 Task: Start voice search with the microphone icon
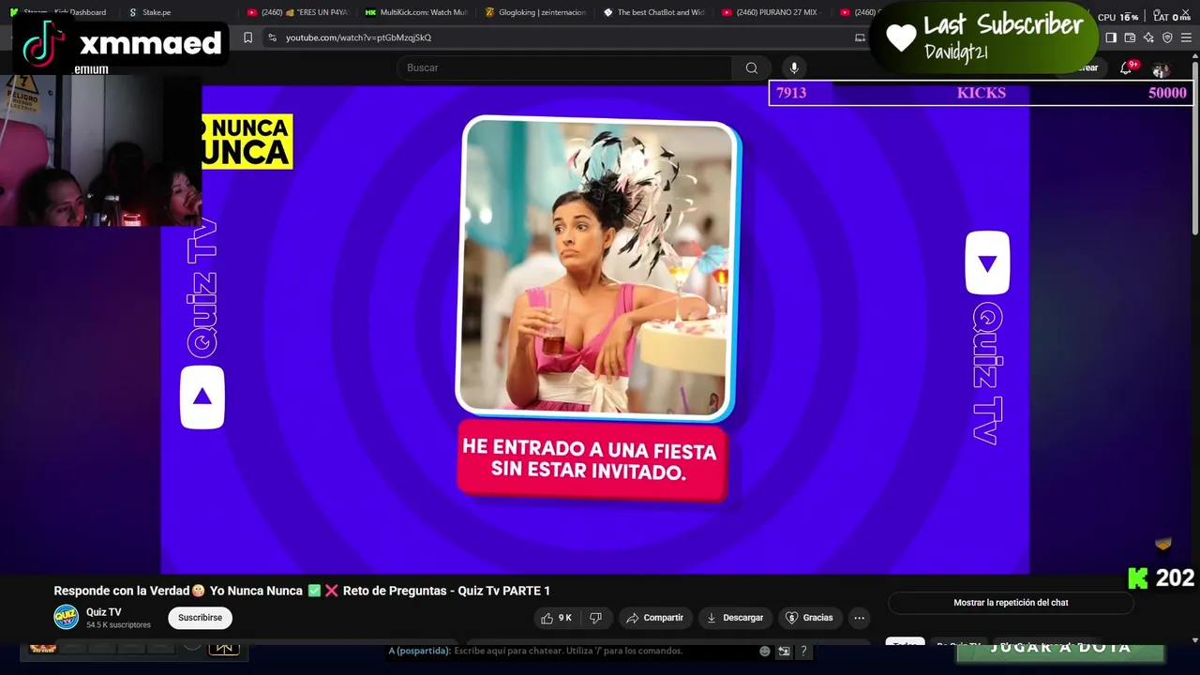point(794,67)
